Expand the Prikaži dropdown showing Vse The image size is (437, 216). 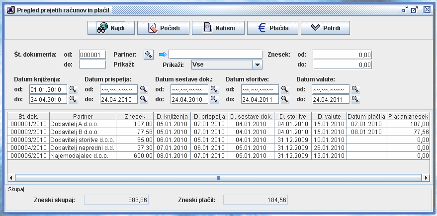pos(257,65)
